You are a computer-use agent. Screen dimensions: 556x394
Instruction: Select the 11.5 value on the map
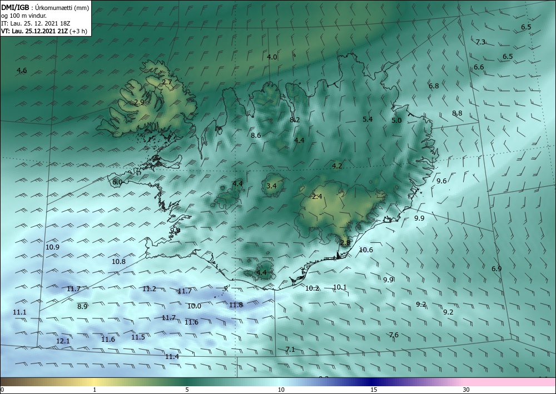coord(138,337)
